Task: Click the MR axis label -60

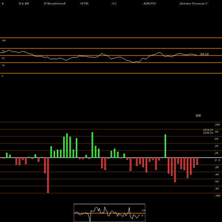Action: pyautogui.click(x=217, y=182)
